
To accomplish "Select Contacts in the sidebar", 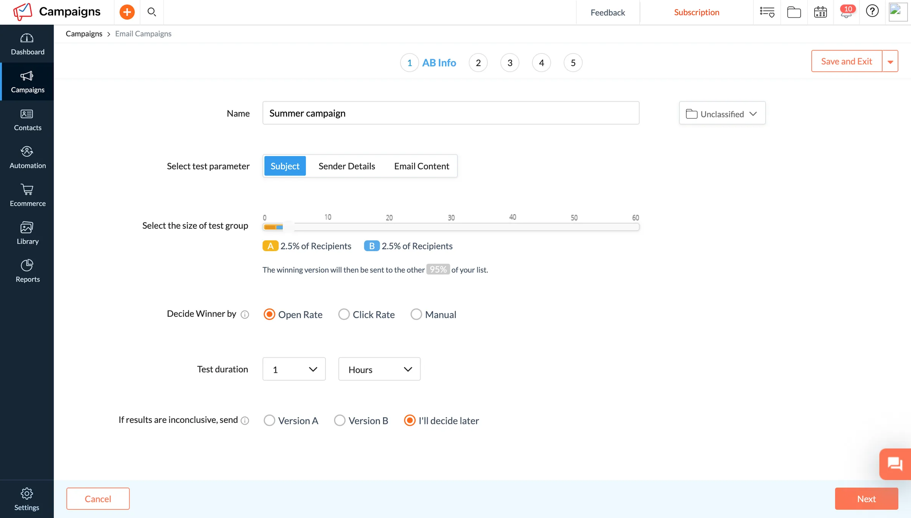I will click(27, 119).
